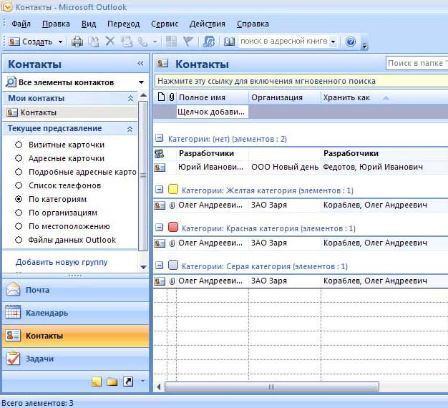Click the distribution list icon for Разработчики

coord(159,154)
